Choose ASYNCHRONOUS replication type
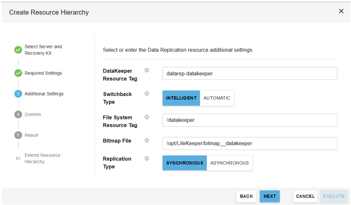The height and width of the screenshot is (205, 351). click(x=230, y=163)
